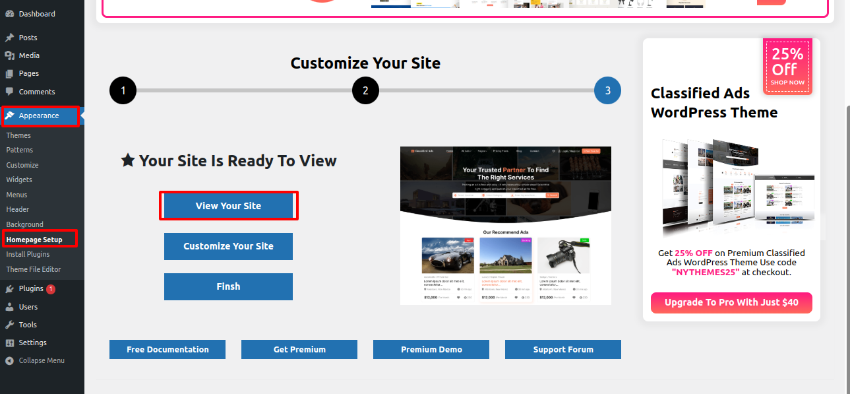Open the Themes submenu item
The image size is (850, 394).
tap(18, 135)
